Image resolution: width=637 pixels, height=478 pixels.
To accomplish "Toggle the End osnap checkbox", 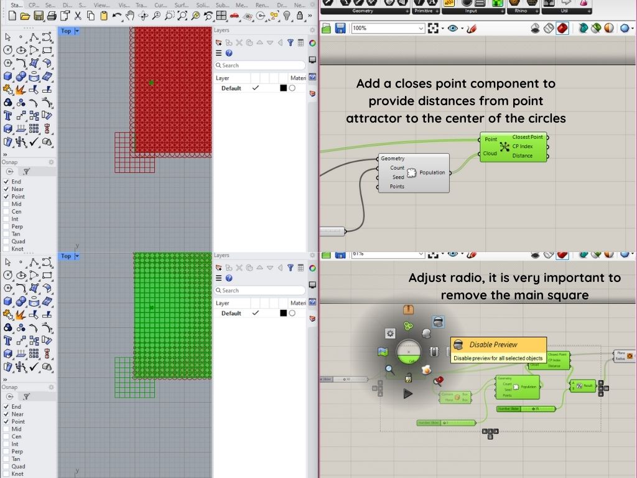I will pos(6,182).
